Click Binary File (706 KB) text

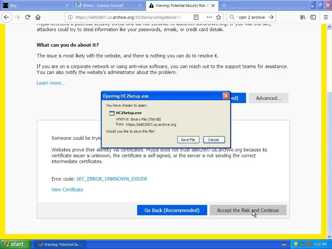click(146, 119)
